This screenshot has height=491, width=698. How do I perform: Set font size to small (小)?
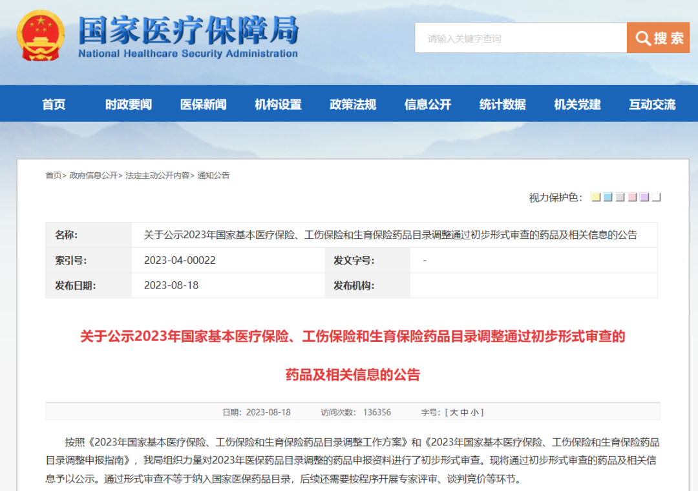coord(474,412)
